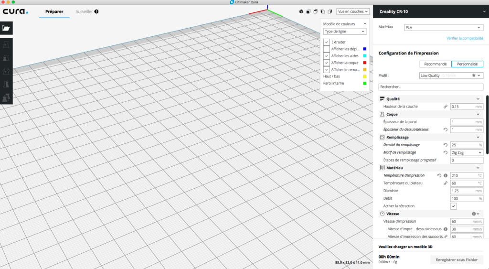Select the Recommandé mode tab
This screenshot has width=489, height=269.
coord(436,64)
